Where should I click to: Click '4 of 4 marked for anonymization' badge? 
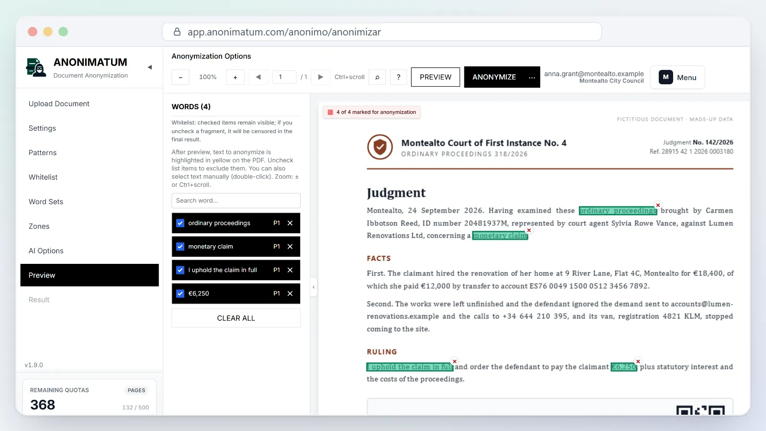(372, 112)
